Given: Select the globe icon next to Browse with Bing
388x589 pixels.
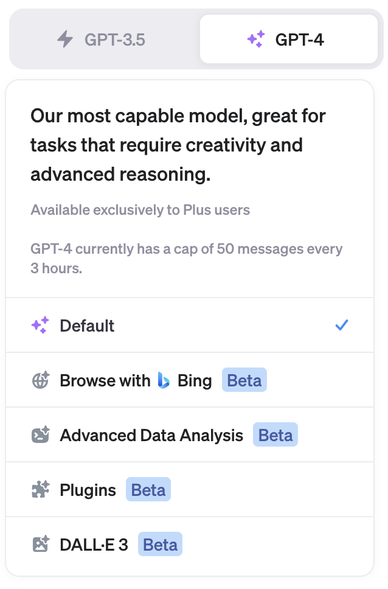Looking at the screenshot, I should coord(40,380).
